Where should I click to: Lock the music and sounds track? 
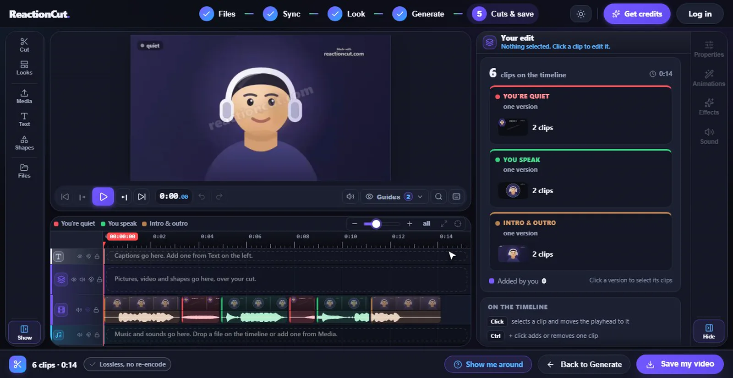click(x=97, y=335)
